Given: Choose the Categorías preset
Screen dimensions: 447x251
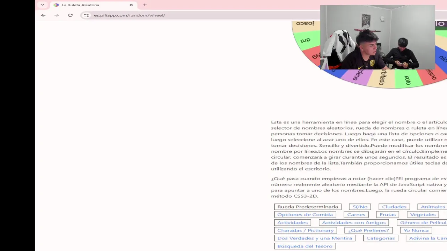Looking at the screenshot, I should 380,238.
